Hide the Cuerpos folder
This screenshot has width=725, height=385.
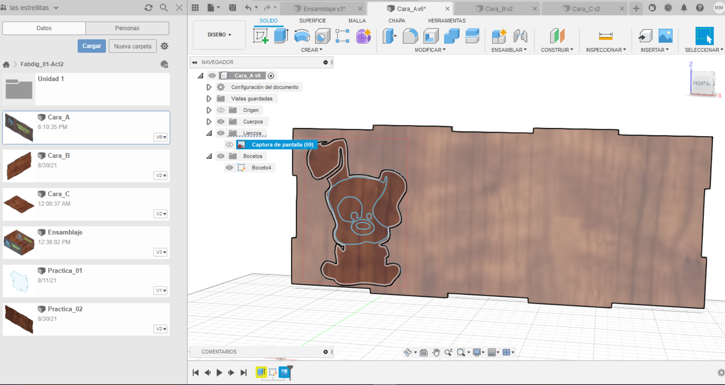(x=221, y=122)
